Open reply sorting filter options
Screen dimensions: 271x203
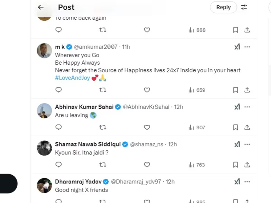click(x=244, y=7)
